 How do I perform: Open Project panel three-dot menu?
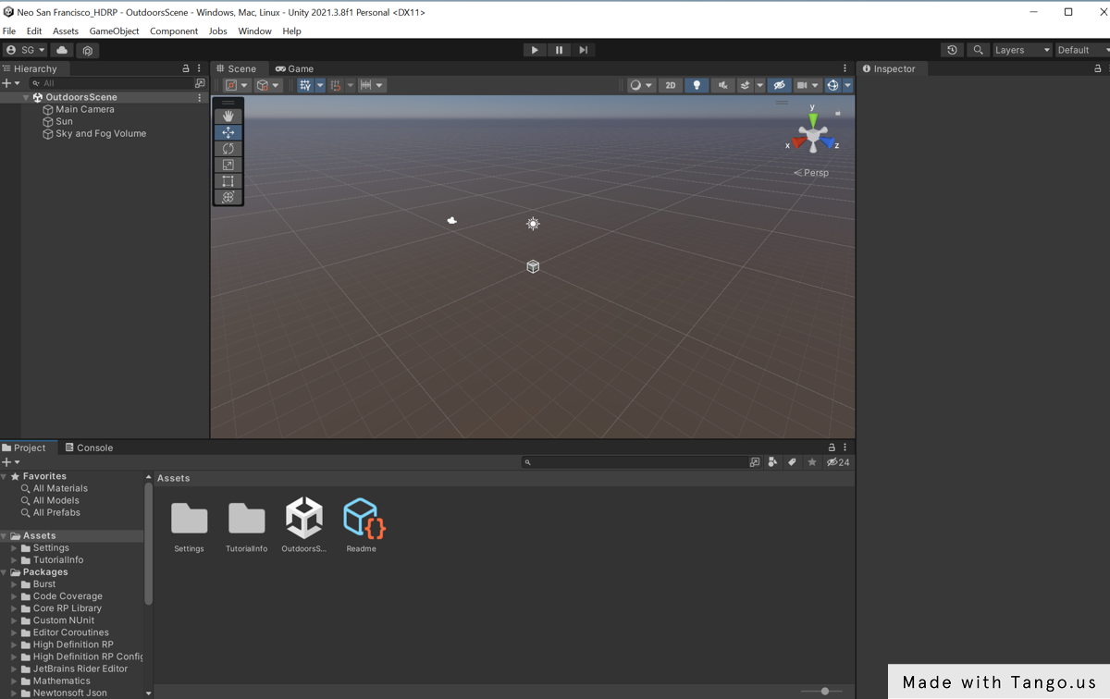tap(845, 448)
